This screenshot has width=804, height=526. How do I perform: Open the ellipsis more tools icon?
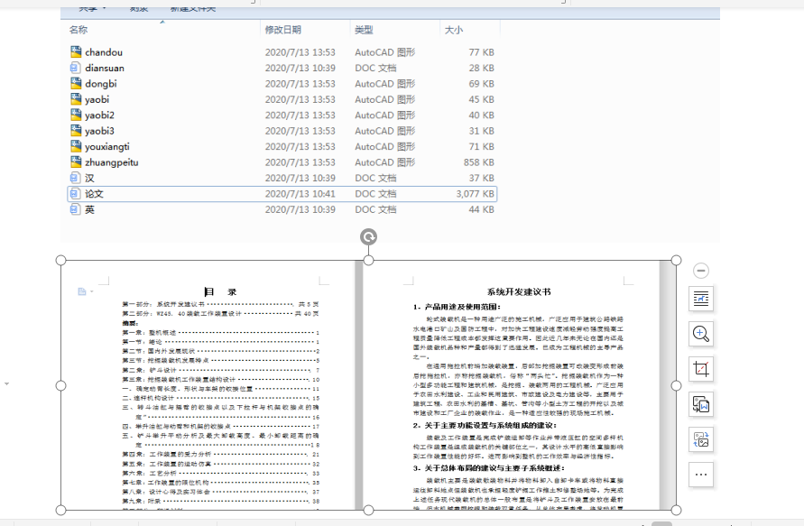[699, 475]
